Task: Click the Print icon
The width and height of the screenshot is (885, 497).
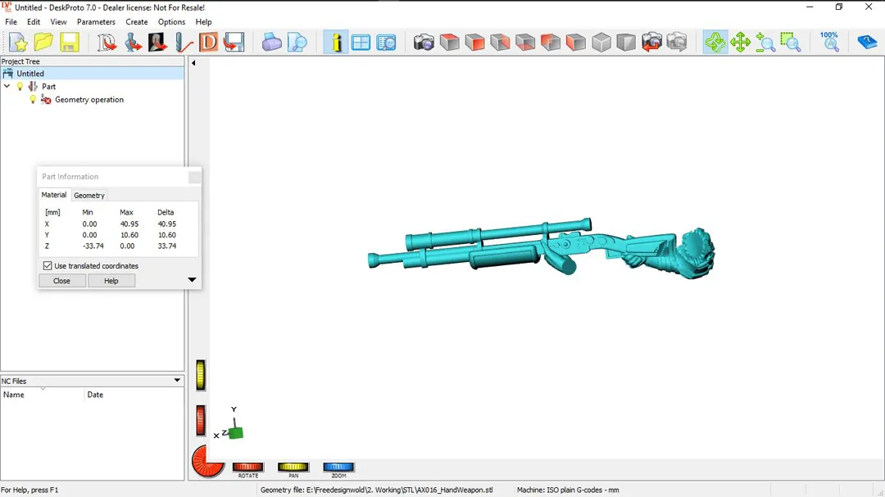Action: pos(271,43)
